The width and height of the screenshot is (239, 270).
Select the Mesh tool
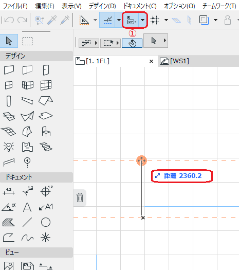tap(8, 131)
